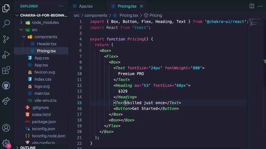This screenshot has width=266, height=149.
Task: Open App.css file
Action: click(42, 58)
